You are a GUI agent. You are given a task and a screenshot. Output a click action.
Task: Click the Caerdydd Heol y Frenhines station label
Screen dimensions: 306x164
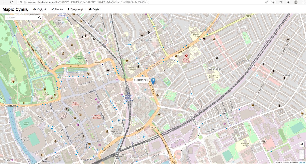[129, 98]
